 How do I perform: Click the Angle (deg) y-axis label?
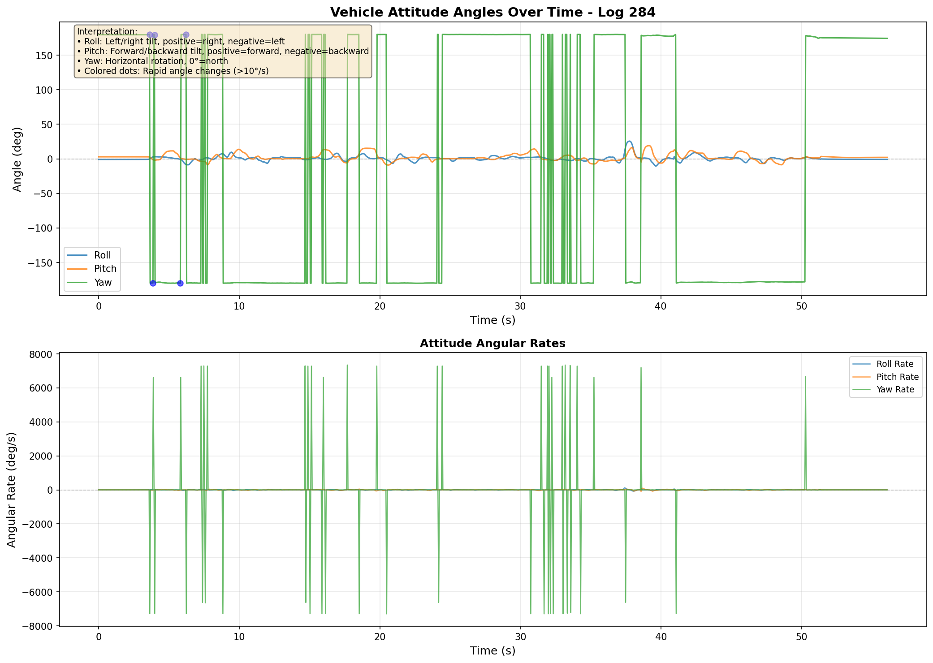point(17,159)
